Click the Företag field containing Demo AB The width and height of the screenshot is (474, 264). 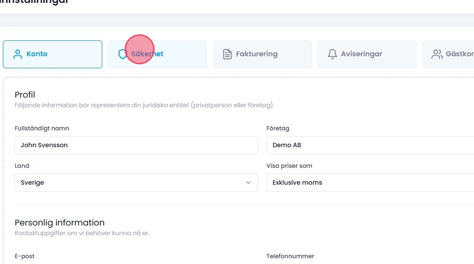tap(370, 145)
